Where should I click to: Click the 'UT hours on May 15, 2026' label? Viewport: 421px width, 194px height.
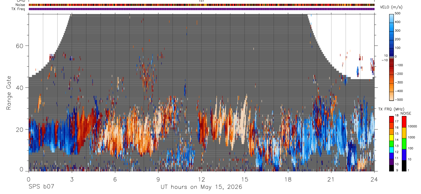point(202,187)
